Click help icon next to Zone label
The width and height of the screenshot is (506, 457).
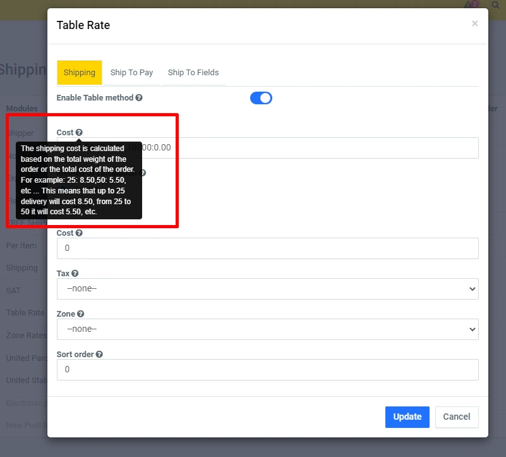(81, 314)
